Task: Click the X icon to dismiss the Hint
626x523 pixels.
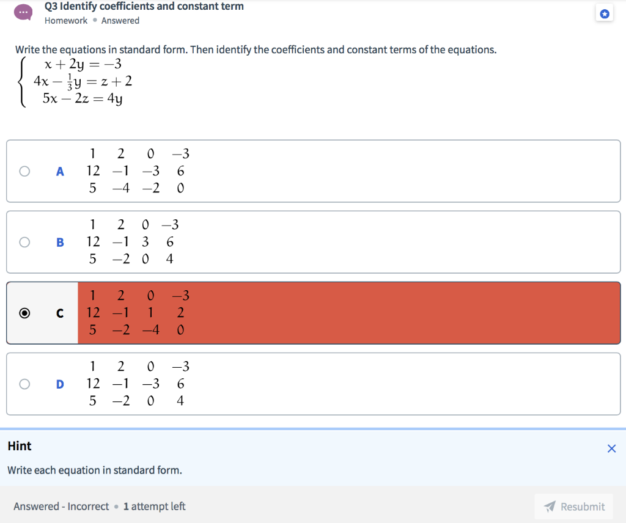Action: [611, 448]
